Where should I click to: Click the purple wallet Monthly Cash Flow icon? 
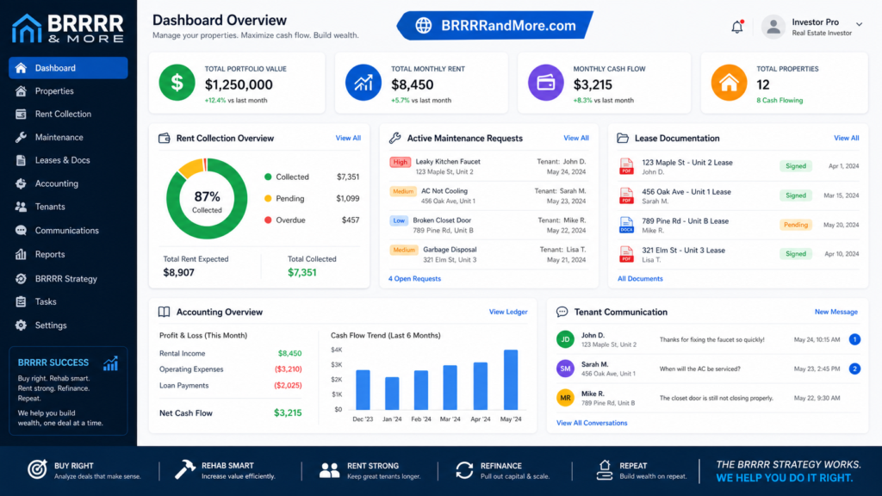[x=545, y=83]
